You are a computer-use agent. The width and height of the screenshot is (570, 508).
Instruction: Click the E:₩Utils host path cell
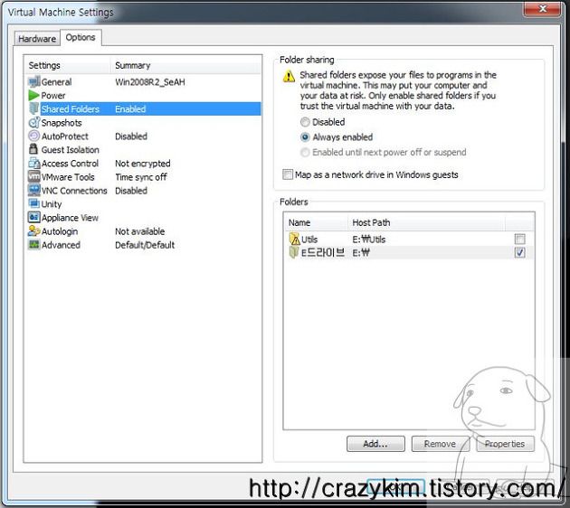pyautogui.click(x=369, y=240)
